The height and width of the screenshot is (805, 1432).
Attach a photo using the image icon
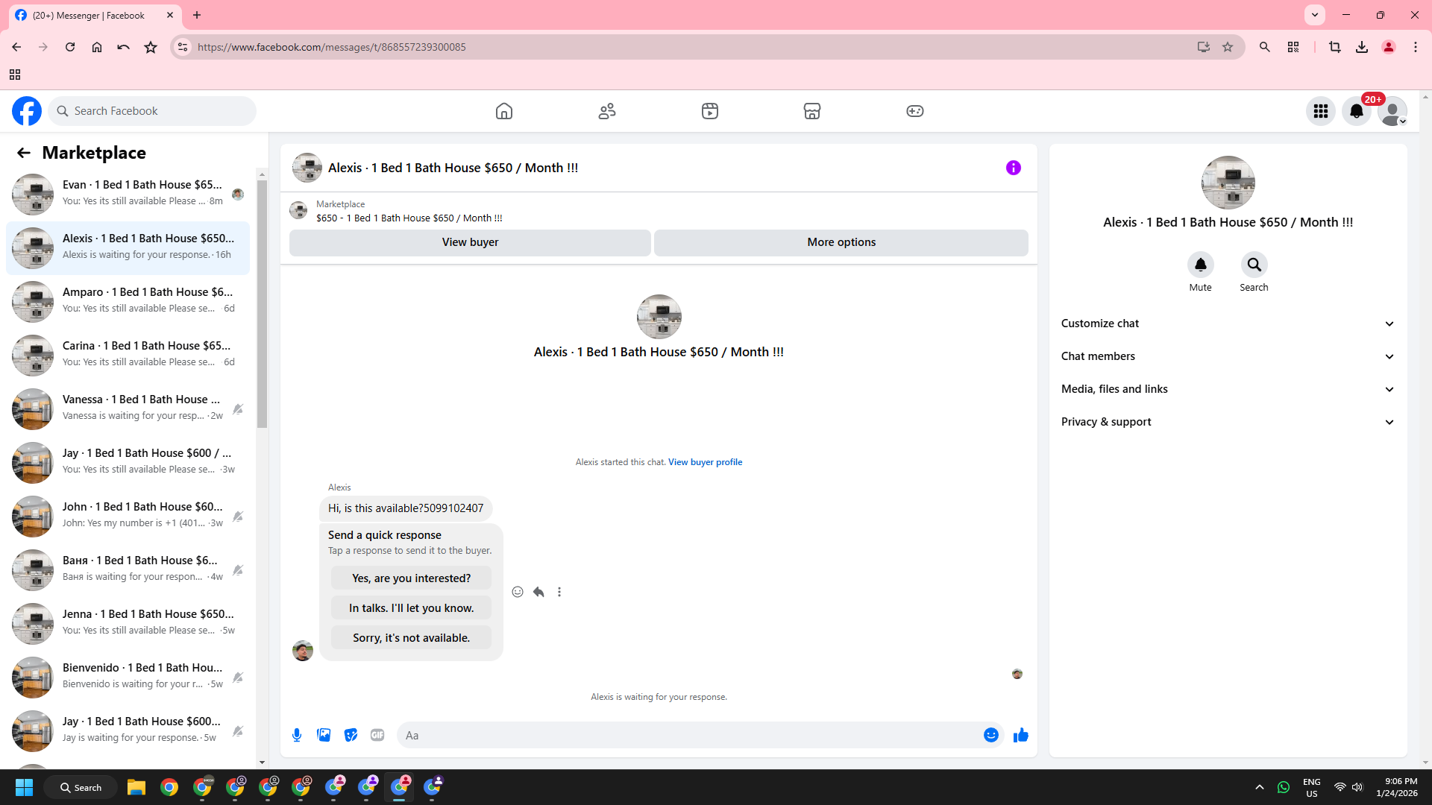point(324,735)
